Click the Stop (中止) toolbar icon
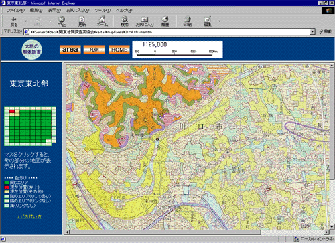This screenshot has height=243, width=335. tap(62, 21)
